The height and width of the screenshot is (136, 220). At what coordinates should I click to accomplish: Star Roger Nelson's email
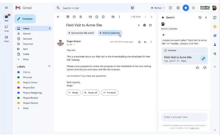coord(139,42)
